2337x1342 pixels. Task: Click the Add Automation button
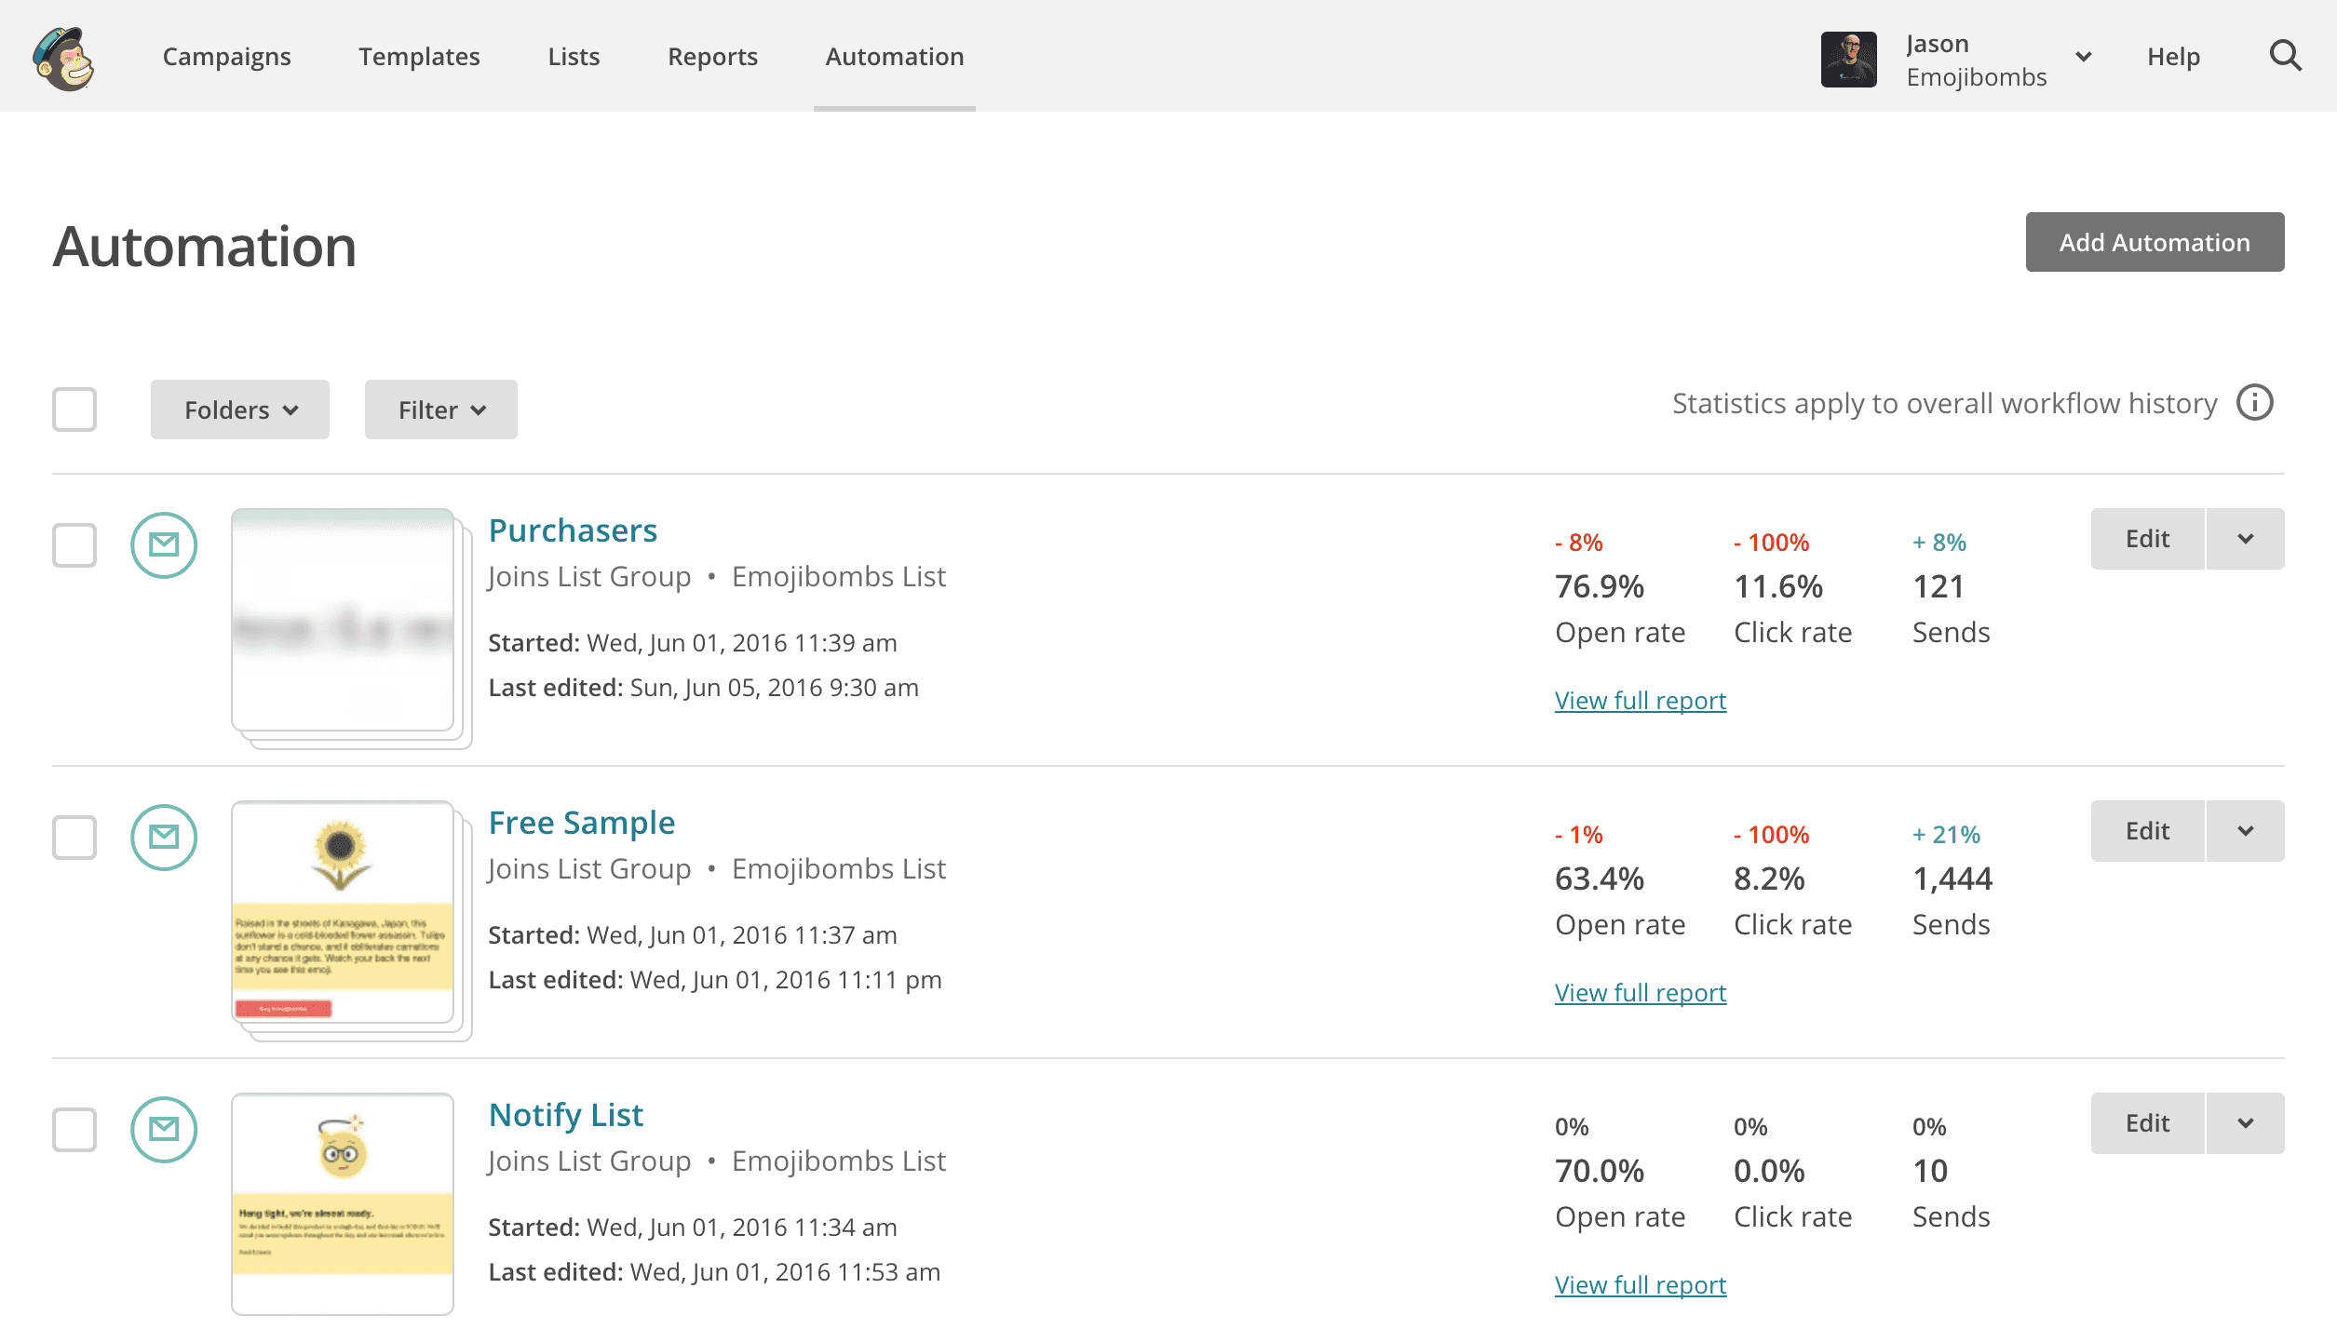click(2154, 242)
